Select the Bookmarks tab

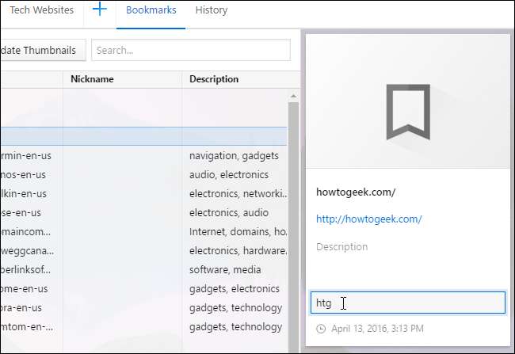[151, 10]
